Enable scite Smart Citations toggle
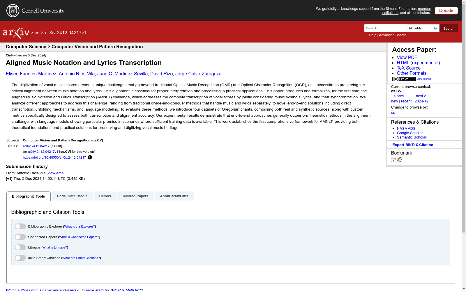 coord(20,258)
